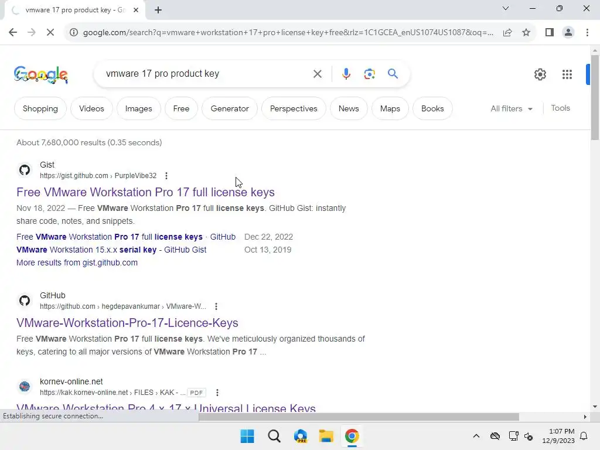Submit search with magnifying glass icon
Viewport: 600px width, 450px height.
(x=393, y=73)
